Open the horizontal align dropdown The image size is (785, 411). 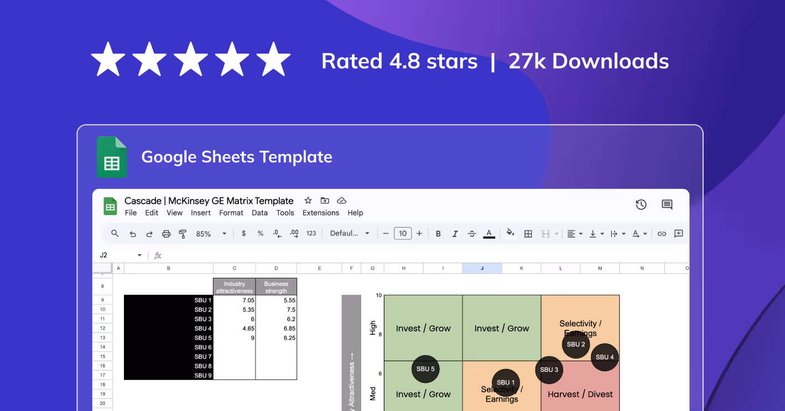575,234
